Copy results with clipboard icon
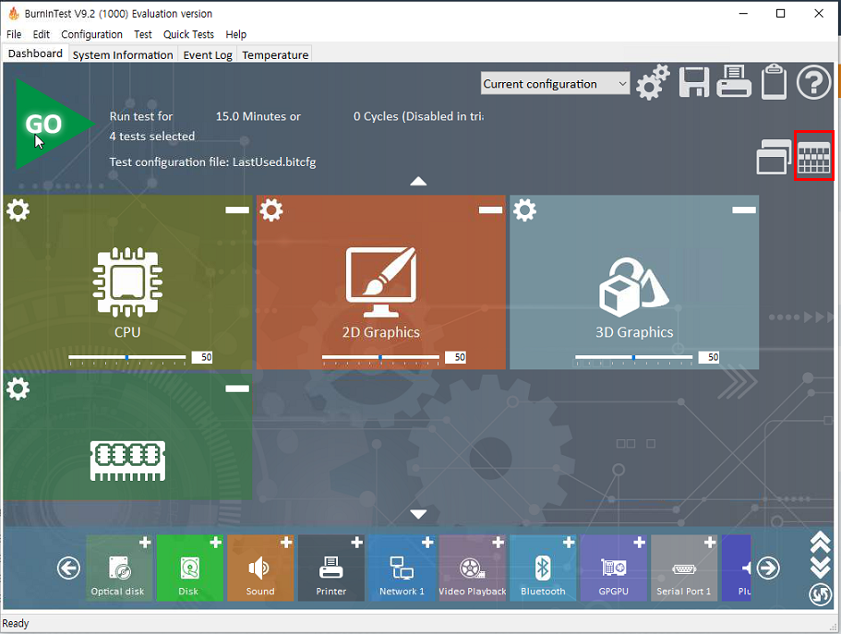The width and height of the screenshot is (841, 634). pos(774,82)
